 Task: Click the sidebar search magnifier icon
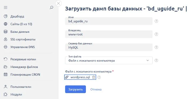tap(52, 8)
